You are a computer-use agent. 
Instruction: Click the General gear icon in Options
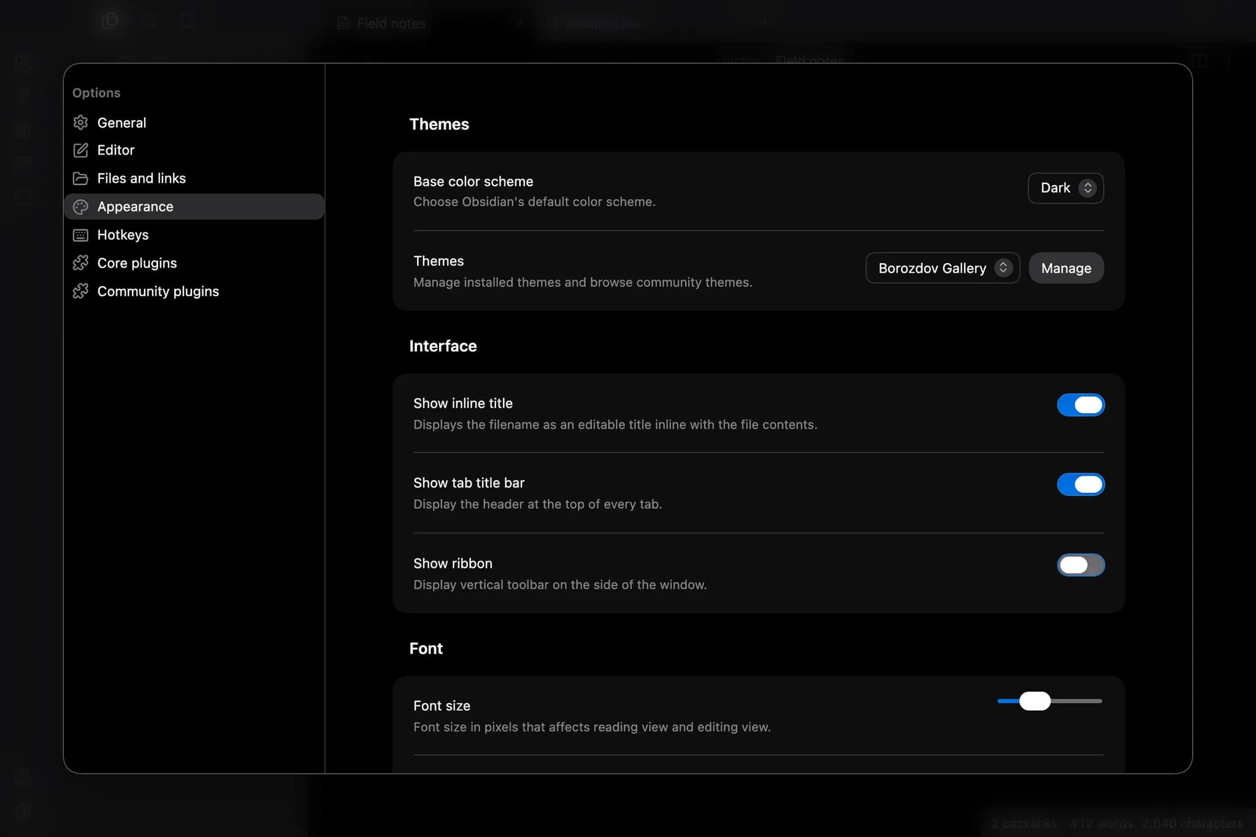coord(80,123)
